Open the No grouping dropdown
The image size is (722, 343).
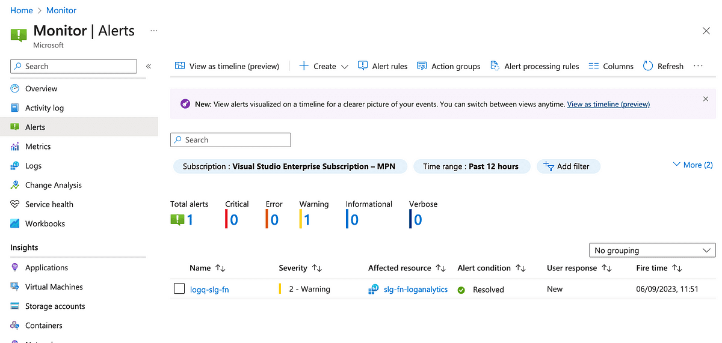pyautogui.click(x=652, y=250)
